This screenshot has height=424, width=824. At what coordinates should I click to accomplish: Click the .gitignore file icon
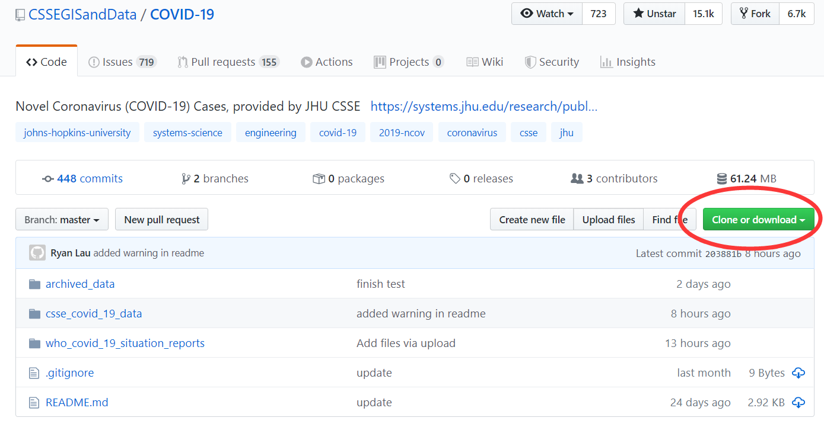tap(34, 373)
